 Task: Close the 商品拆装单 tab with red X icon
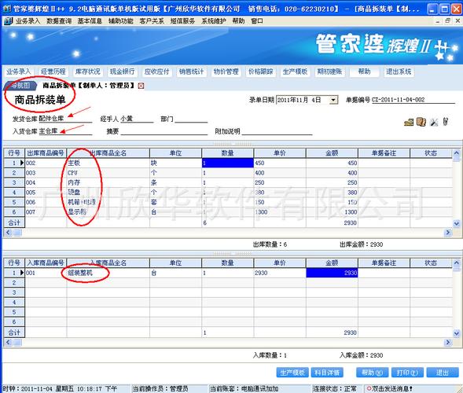tap(141, 86)
